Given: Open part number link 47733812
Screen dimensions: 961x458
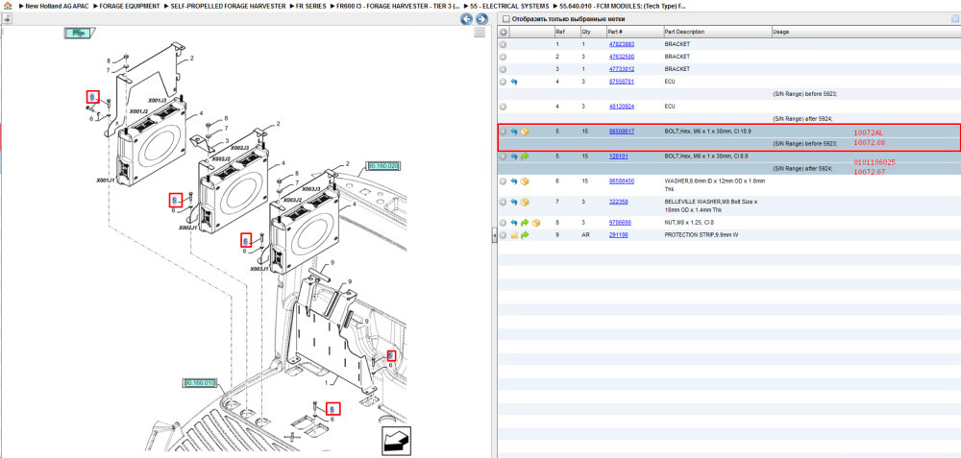Looking at the screenshot, I should tap(621, 69).
